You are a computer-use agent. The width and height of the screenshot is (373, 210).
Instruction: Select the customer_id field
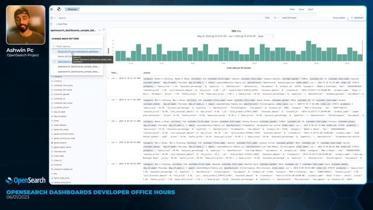(x=59, y=99)
